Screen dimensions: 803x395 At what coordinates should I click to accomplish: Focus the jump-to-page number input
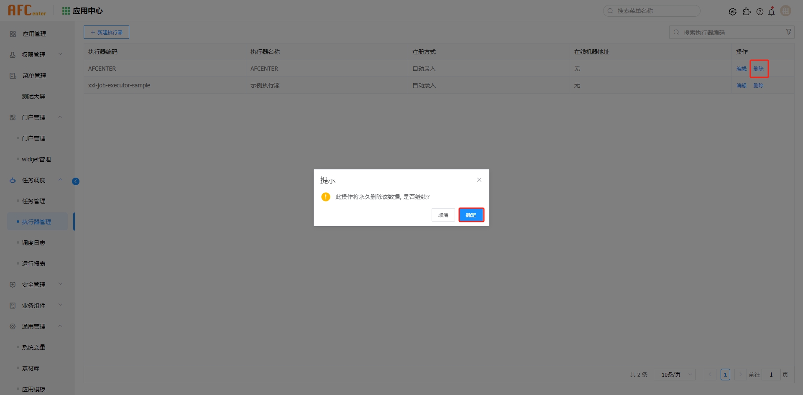(771, 375)
